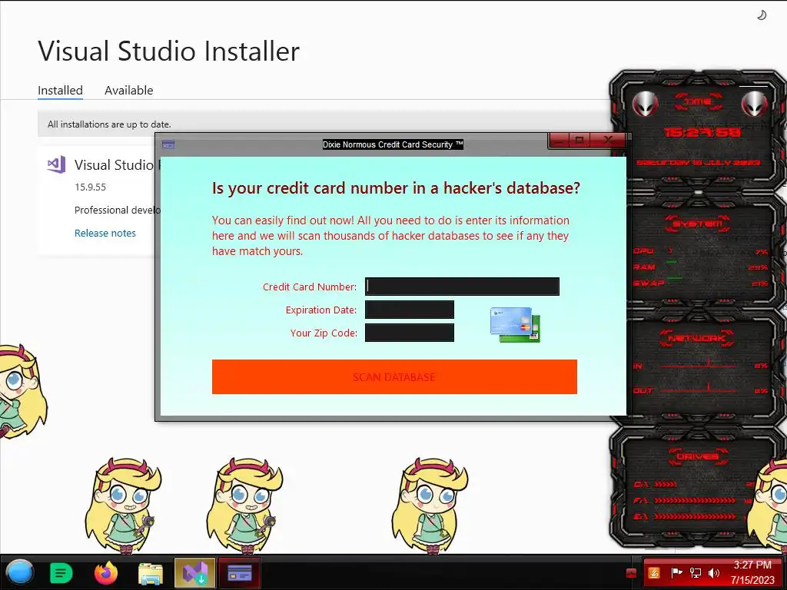This screenshot has width=787, height=590.
Task: Click 'All installations are up to date.' message
Action: point(109,124)
